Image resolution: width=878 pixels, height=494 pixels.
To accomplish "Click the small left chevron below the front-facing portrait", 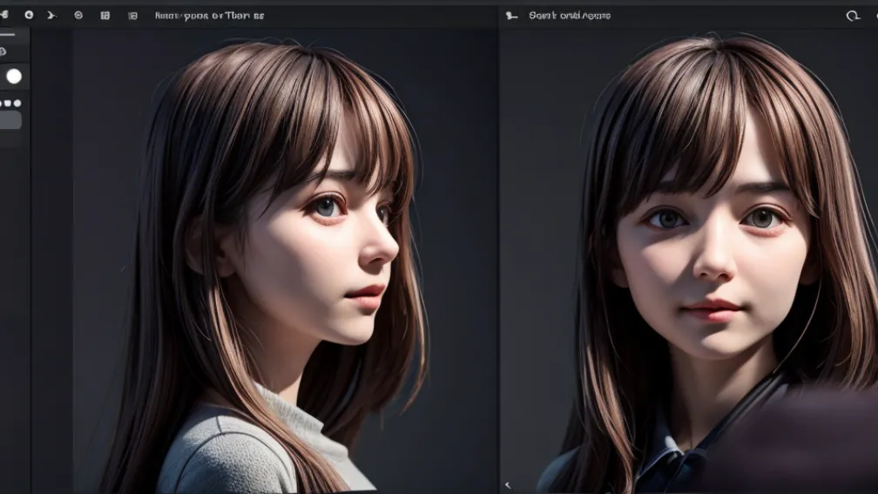I will click(x=508, y=485).
